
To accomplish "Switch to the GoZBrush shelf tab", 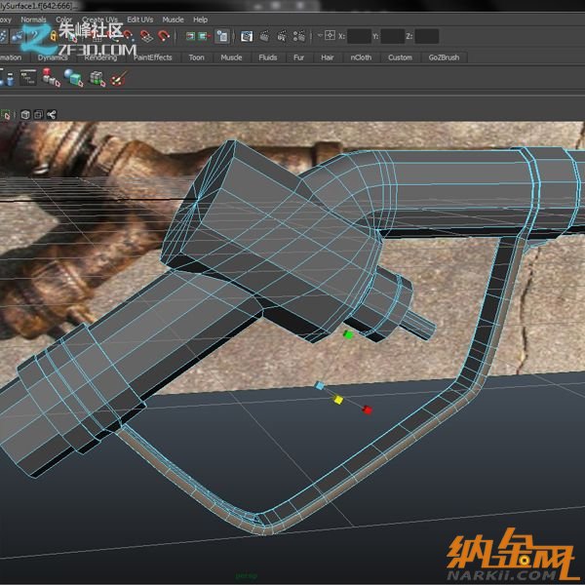I will click(x=444, y=58).
